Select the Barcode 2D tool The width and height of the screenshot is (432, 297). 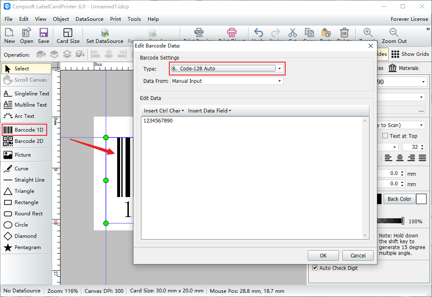point(26,141)
